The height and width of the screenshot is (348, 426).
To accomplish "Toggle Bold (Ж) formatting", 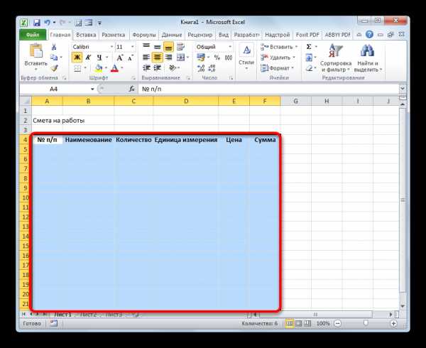I will [x=77, y=58].
